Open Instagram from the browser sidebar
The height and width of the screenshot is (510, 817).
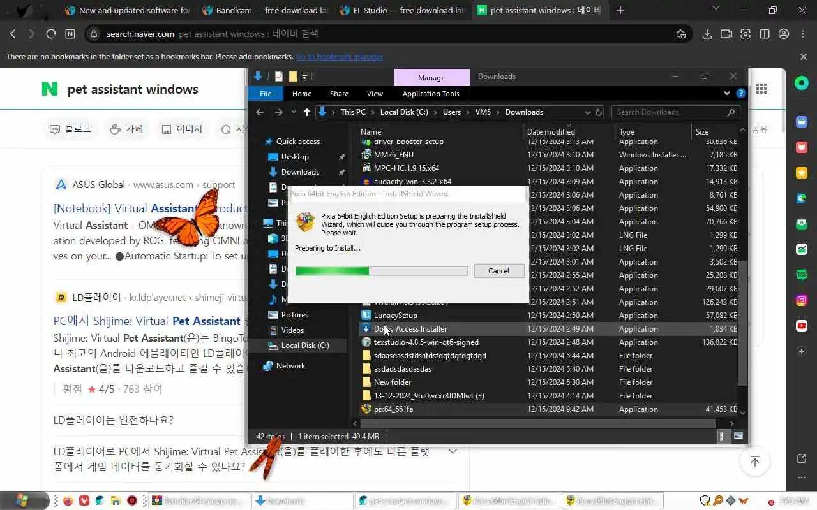pyautogui.click(x=802, y=300)
